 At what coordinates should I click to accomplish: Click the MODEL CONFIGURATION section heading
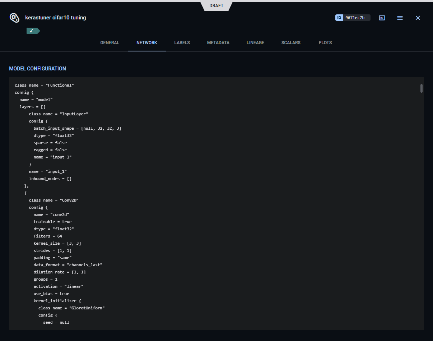(x=37, y=69)
